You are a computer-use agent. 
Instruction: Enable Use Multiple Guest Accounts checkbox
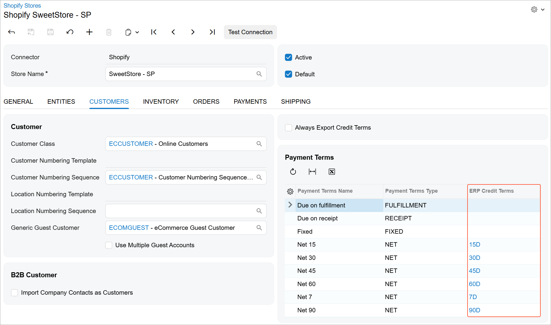pos(109,245)
